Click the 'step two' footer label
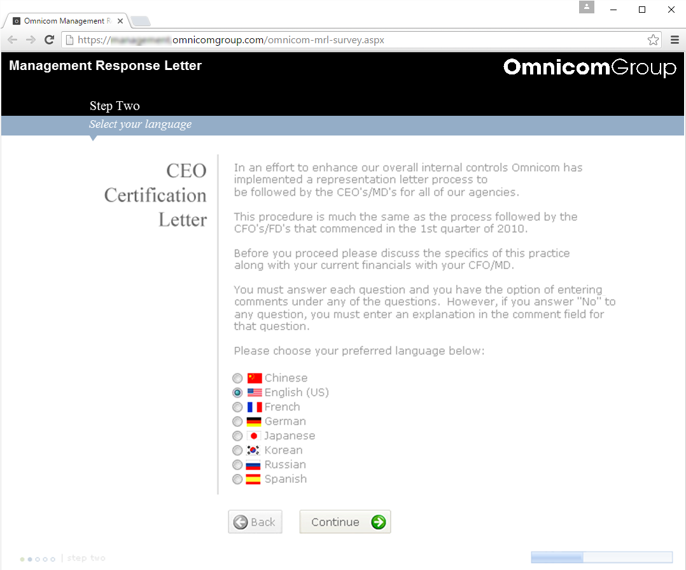 [86, 558]
